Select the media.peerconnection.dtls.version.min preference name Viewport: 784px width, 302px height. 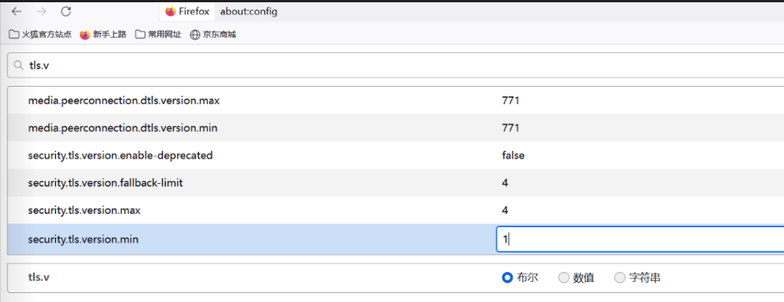[x=123, y=128]
